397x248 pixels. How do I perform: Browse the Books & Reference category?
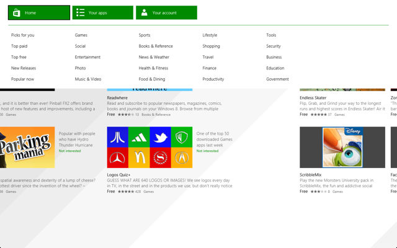[156, 46]
